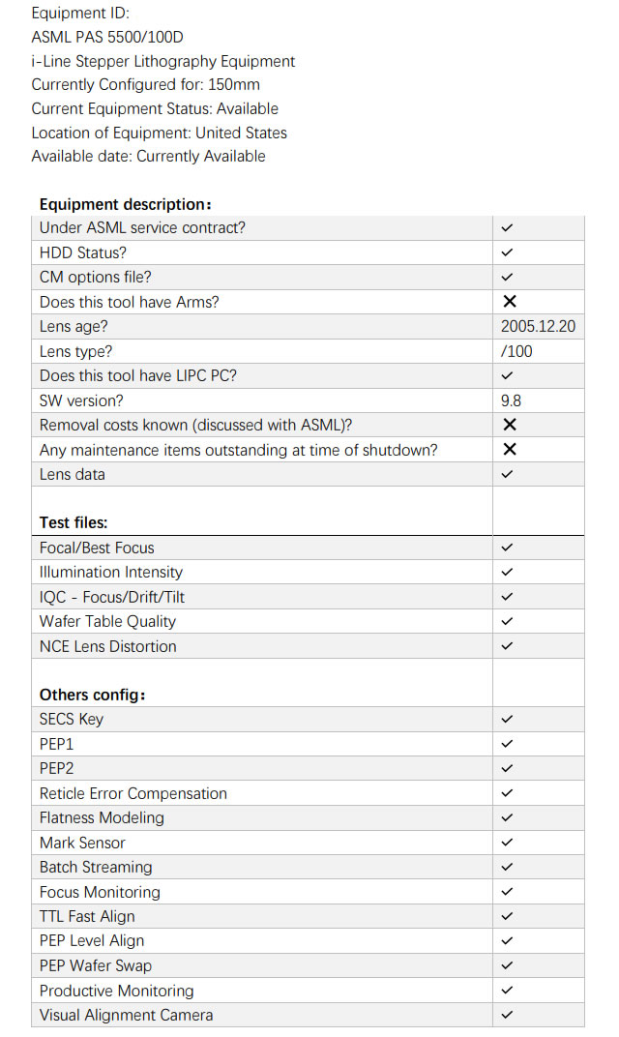619x1037 pixels.
Task: Click the X mark beside tool Arms row
Action: (x=509, y=302)
